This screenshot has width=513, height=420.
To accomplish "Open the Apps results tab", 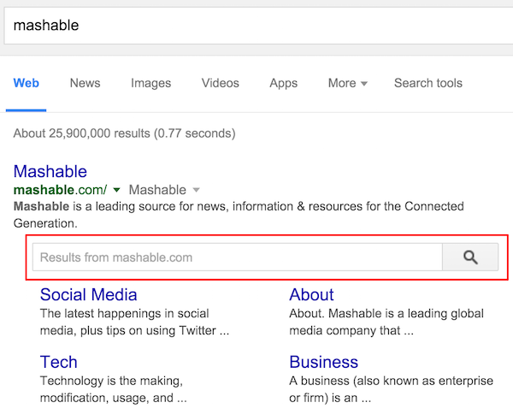I will 283,83.
